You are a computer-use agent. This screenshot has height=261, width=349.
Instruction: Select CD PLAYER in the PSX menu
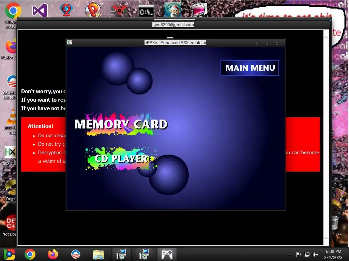[121, 158]
